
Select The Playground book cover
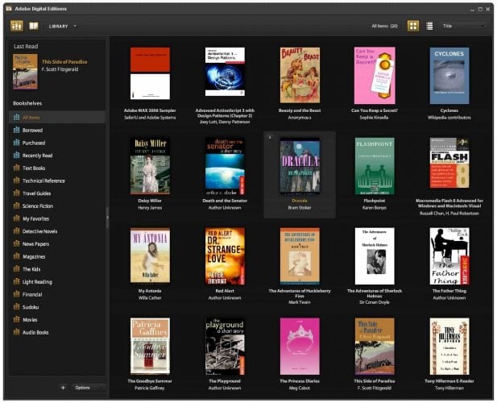(x=225, y=347)
